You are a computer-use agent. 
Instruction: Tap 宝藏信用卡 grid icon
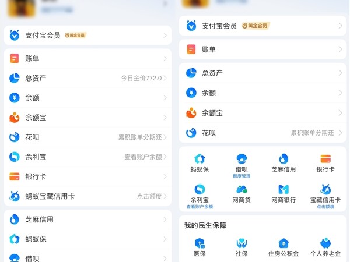(x=325, y=189)
